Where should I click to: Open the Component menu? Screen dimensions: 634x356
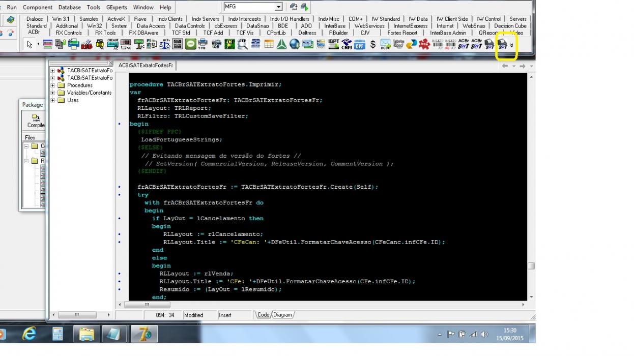pos(38,8)
